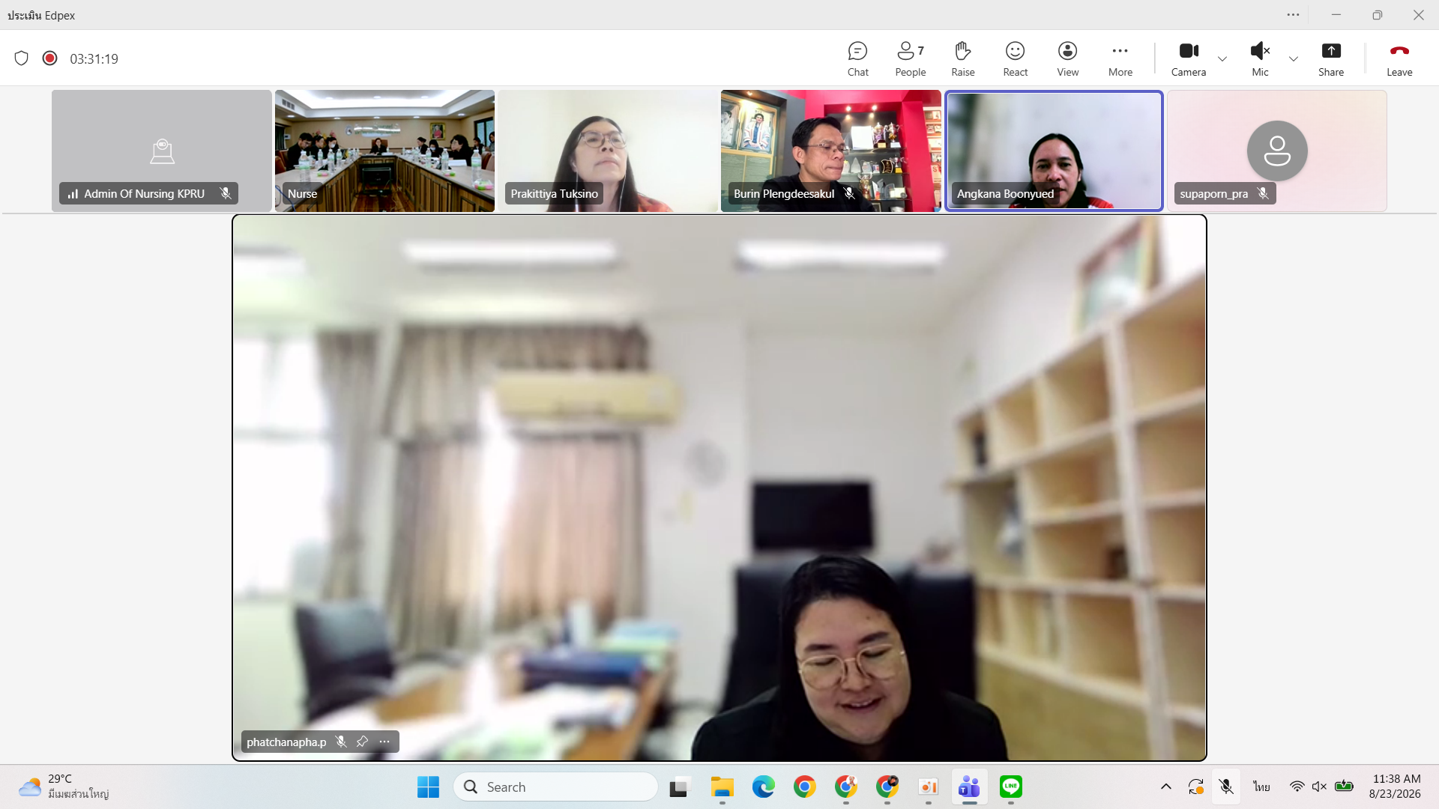
Task: Expand the Mic options chevron
Action: (x=1293, y=58)
